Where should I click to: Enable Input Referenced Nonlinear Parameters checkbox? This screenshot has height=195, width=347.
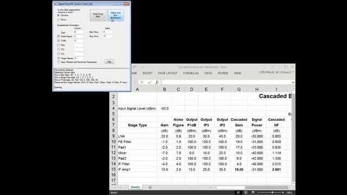[59, 62]
